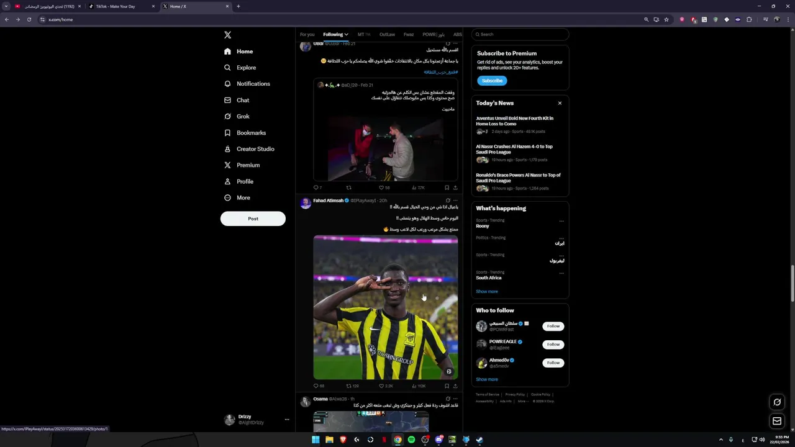Show more in Who to follow
This screenshot has width=795, height=447.
click(487, 379)
